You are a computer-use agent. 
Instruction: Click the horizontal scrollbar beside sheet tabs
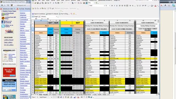click(133, 95)
